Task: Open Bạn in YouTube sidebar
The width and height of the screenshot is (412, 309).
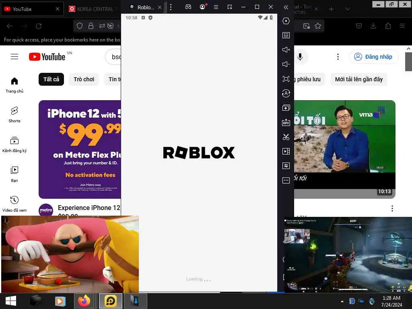Action: click(x=14, y=174)
